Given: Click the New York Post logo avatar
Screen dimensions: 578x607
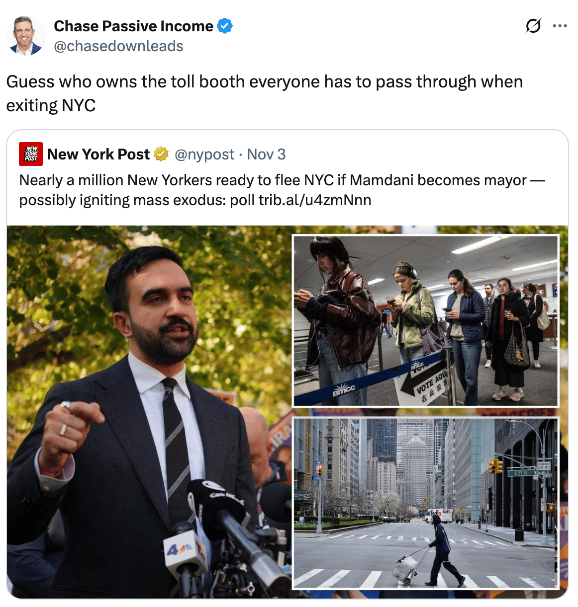Looking at the screenshot, I should [31, 154].
